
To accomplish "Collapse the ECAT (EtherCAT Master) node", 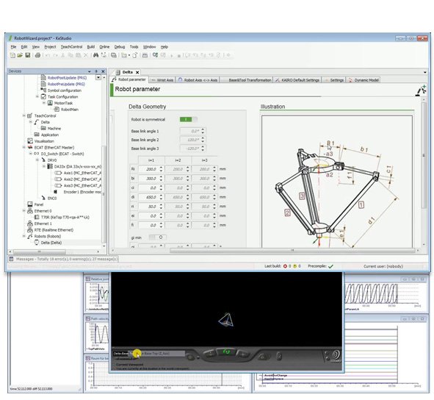I will pos(24,147).
